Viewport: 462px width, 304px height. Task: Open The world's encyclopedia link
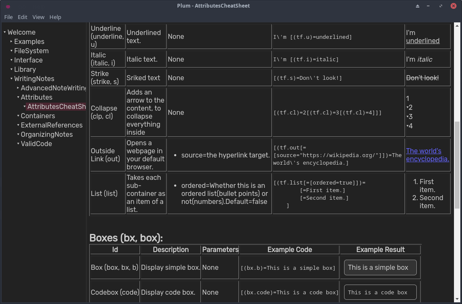[x=427, y=155]
